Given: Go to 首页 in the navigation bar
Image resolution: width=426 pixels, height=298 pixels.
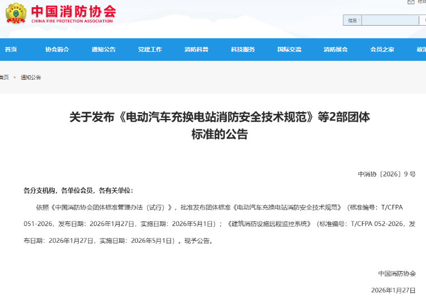Looking at the screenshot, I should [11, 50].
